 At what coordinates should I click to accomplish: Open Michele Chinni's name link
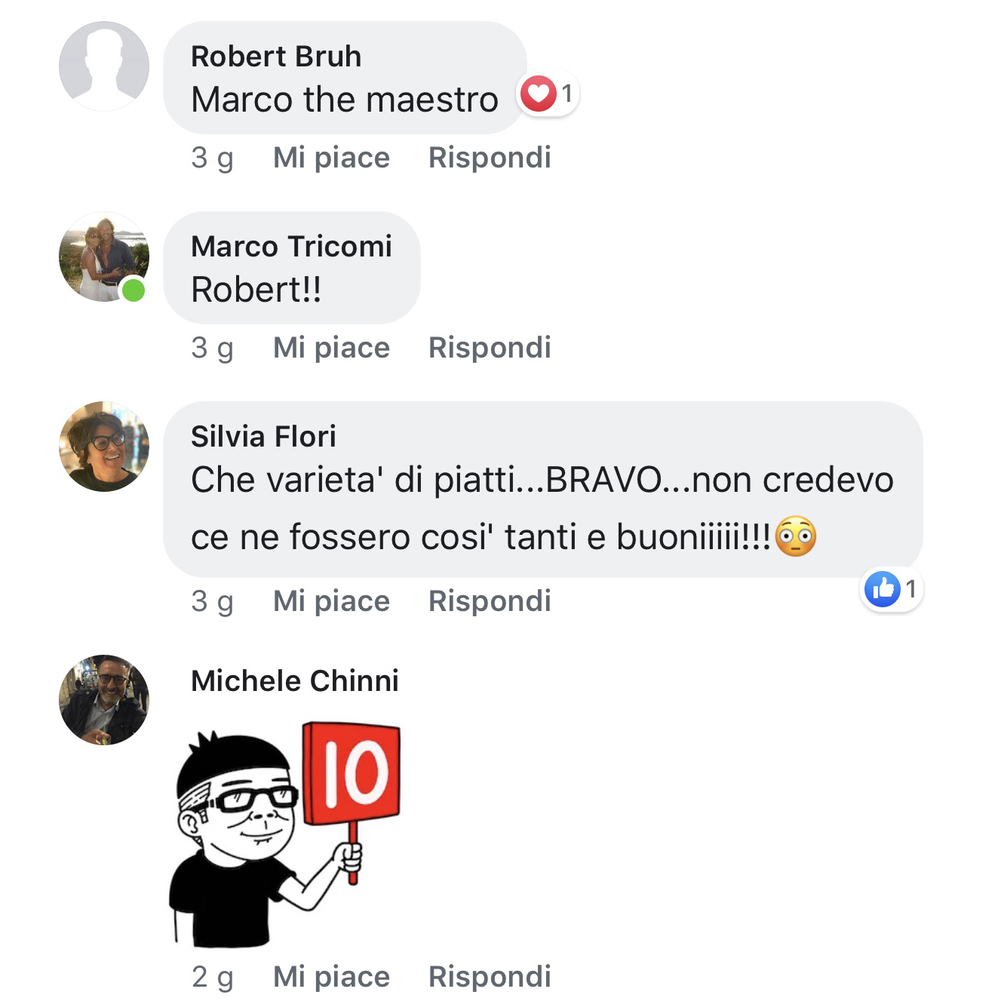pyautogui.click(x=295, y=681)
